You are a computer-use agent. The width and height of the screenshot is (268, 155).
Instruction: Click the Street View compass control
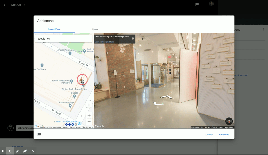click(229, 121)
